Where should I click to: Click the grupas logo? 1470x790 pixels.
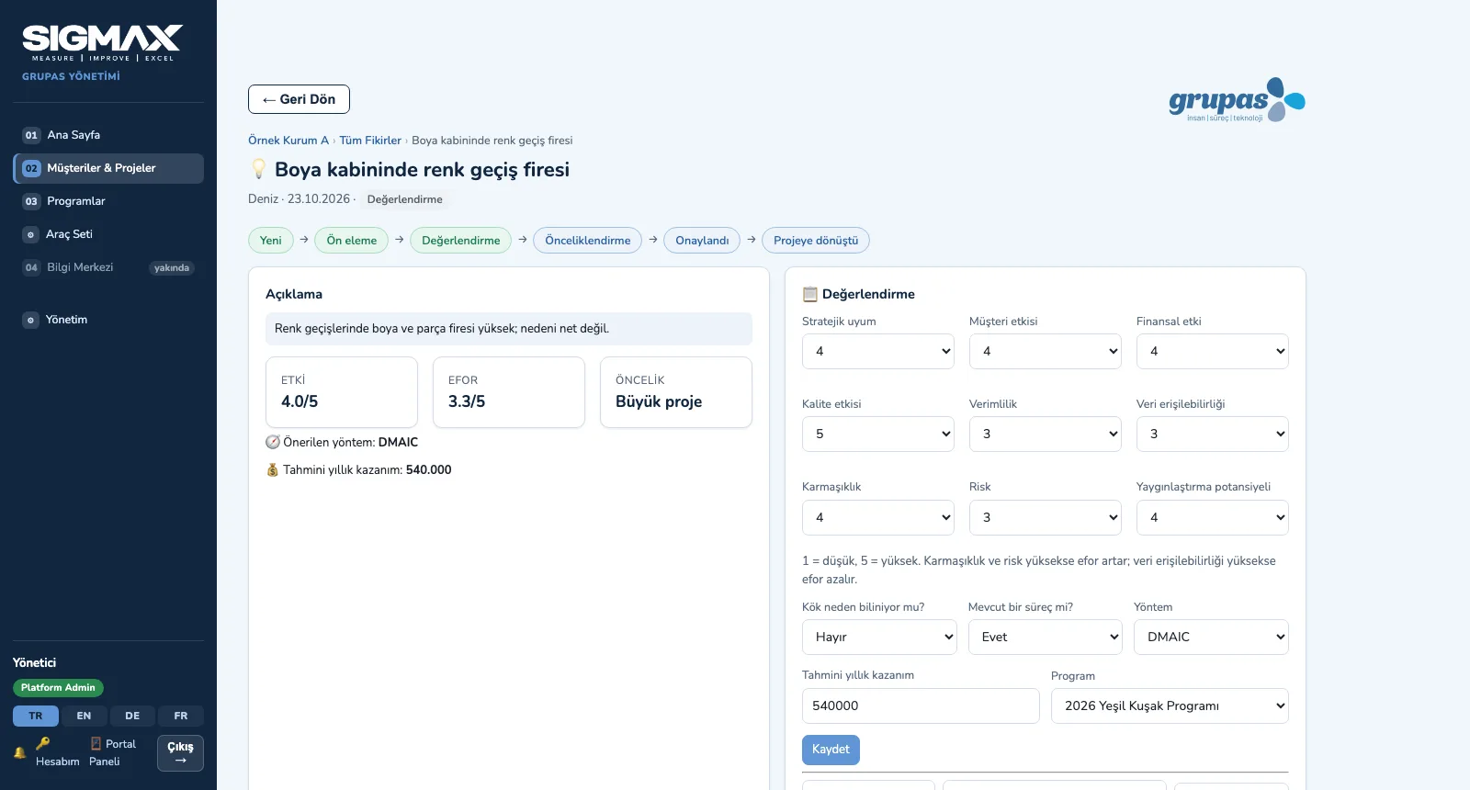pos(1237,100)
